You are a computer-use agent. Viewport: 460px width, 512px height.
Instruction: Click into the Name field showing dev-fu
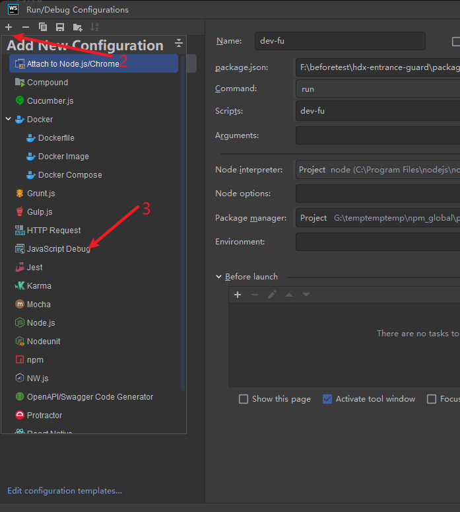coord(340,41)
